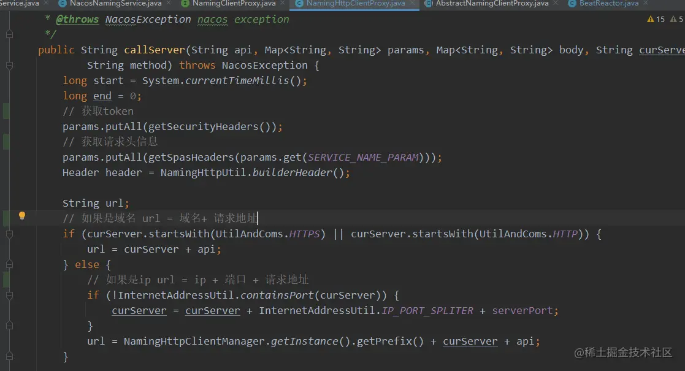Click the IP_PORT_SPLITER constant
This screenshot has width=685, height=371.
point(427,310)
